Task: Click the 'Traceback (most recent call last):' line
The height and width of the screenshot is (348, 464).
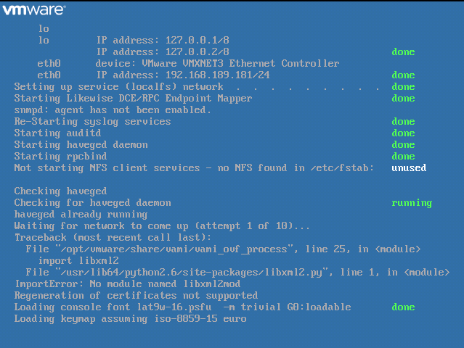Action: tap(113, 238)
